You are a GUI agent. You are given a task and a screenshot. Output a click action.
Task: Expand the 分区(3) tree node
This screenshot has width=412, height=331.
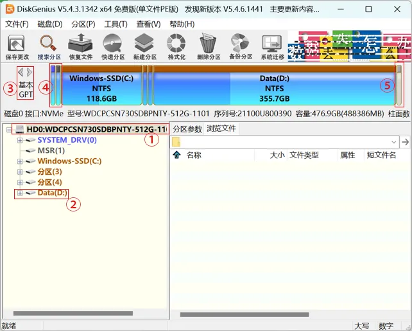tap(20, 172)
